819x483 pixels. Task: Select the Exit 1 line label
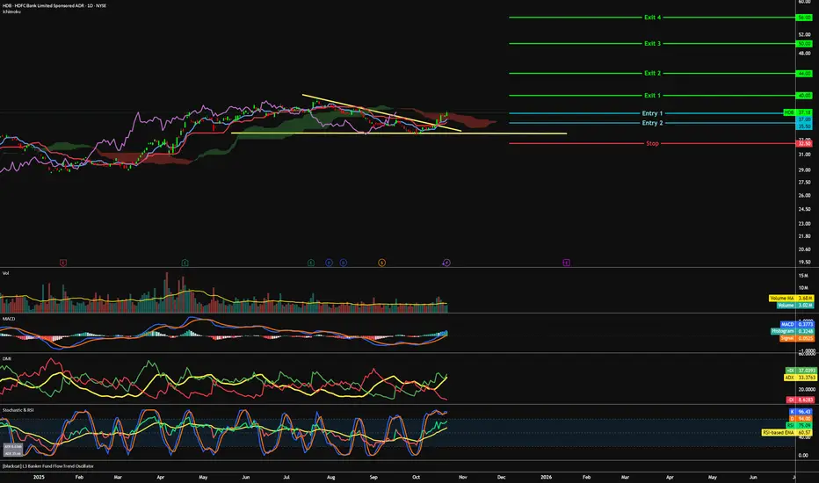point(652,96)
